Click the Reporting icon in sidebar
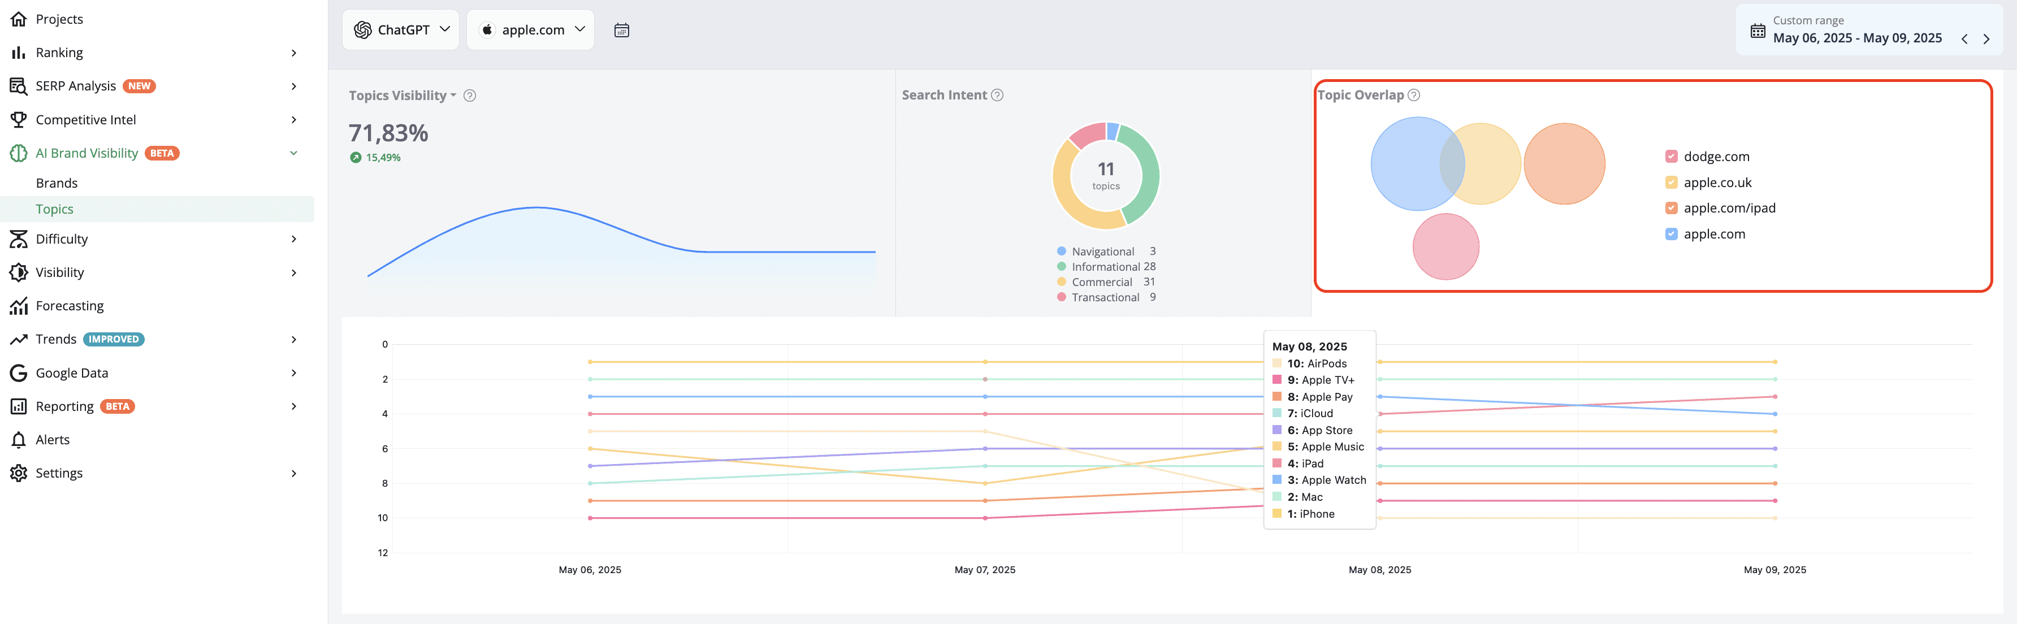This screenshot has height=624, width=2017. pyautogui.click(x=18, y=406)
